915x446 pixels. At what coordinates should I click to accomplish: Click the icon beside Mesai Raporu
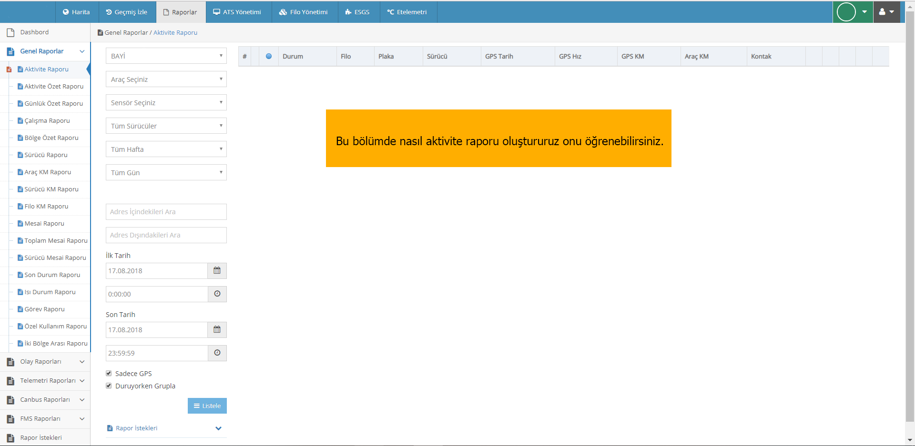tap(20, 224)
